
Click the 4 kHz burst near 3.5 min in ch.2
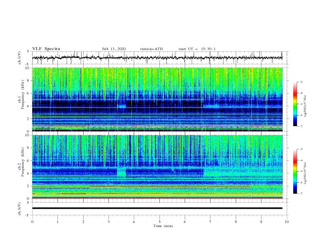[122, 173]
